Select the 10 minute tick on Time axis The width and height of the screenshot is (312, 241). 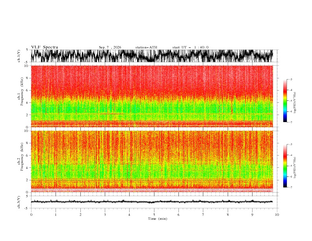277,215
